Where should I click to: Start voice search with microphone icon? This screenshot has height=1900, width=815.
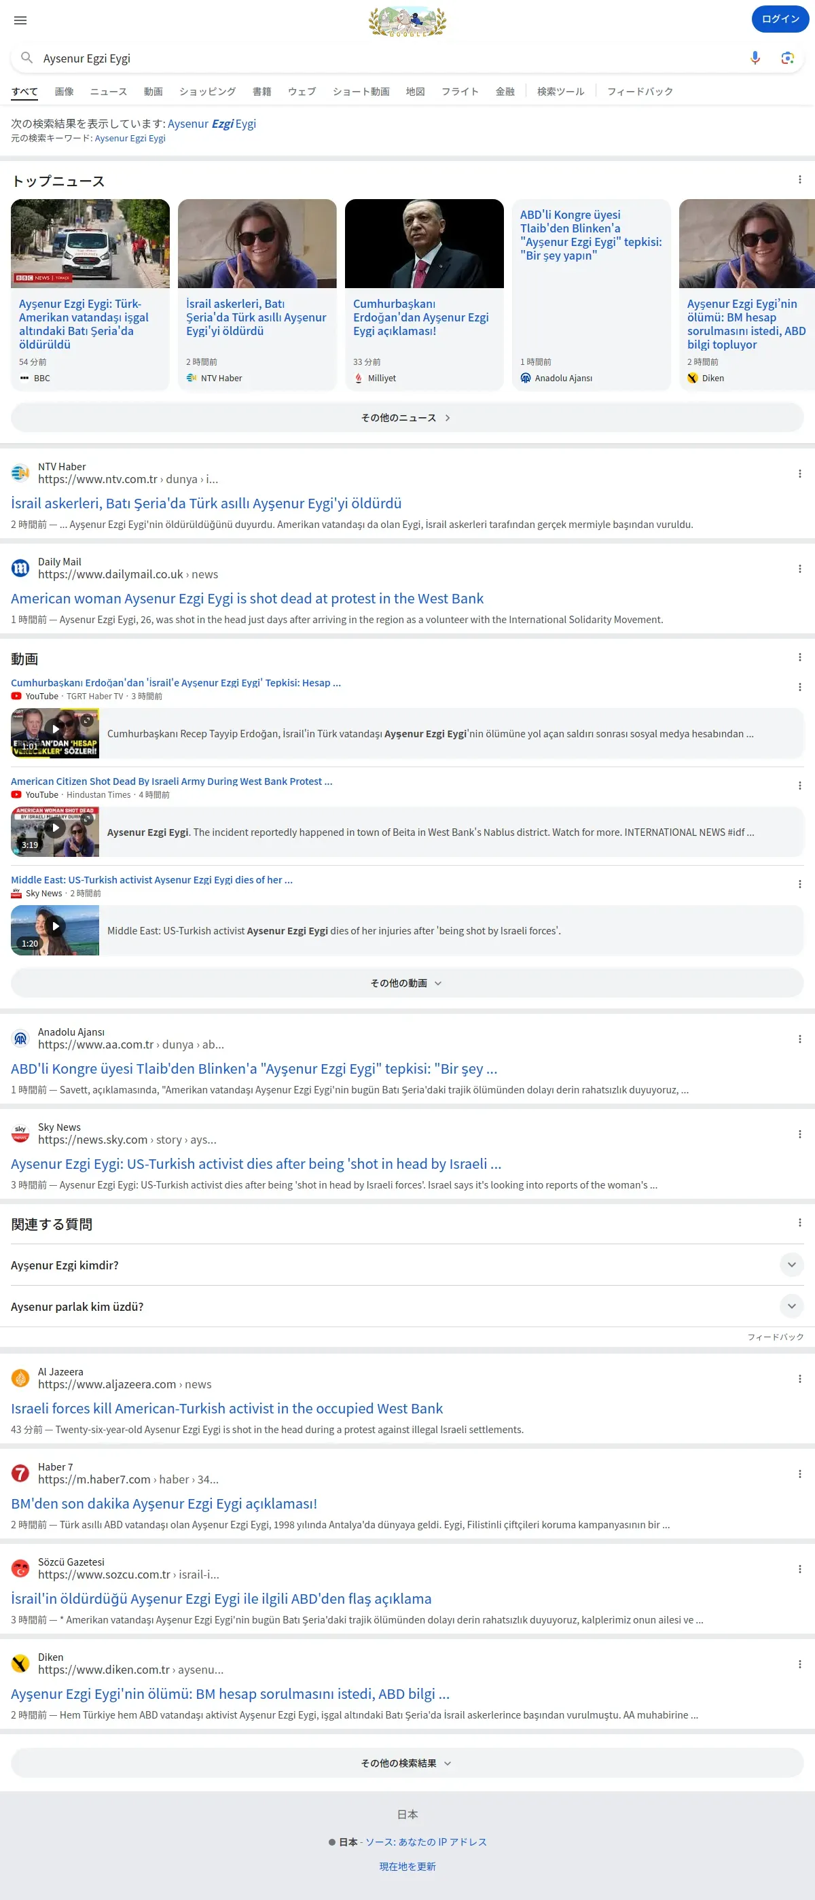click(755, 58)
